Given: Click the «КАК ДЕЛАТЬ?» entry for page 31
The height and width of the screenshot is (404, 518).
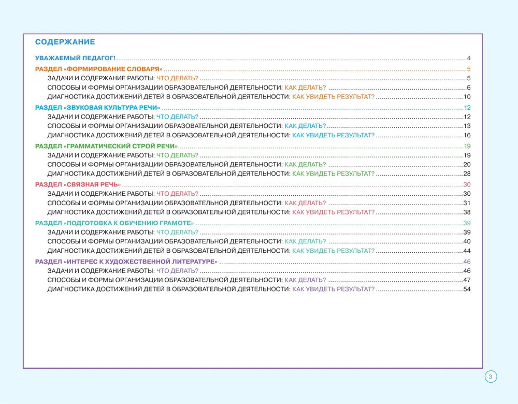Looking at the screenshot, I should pyautogui.click(x=305, y=203).
